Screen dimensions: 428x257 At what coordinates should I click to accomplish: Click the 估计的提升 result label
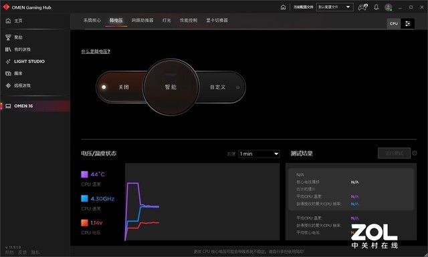(306, 189)
